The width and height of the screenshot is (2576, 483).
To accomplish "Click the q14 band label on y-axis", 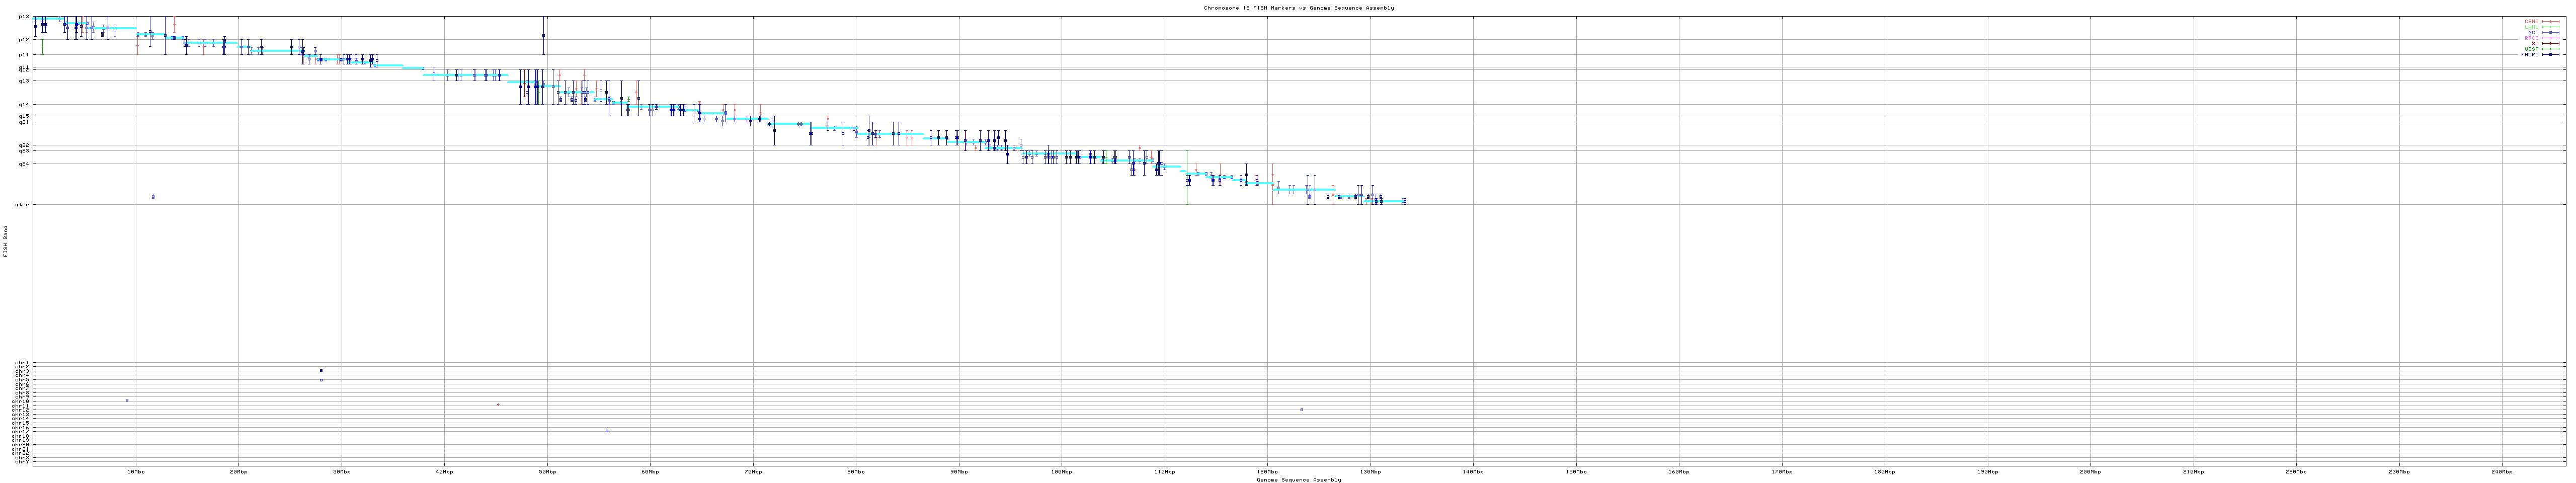I will (x=23, y=104).
